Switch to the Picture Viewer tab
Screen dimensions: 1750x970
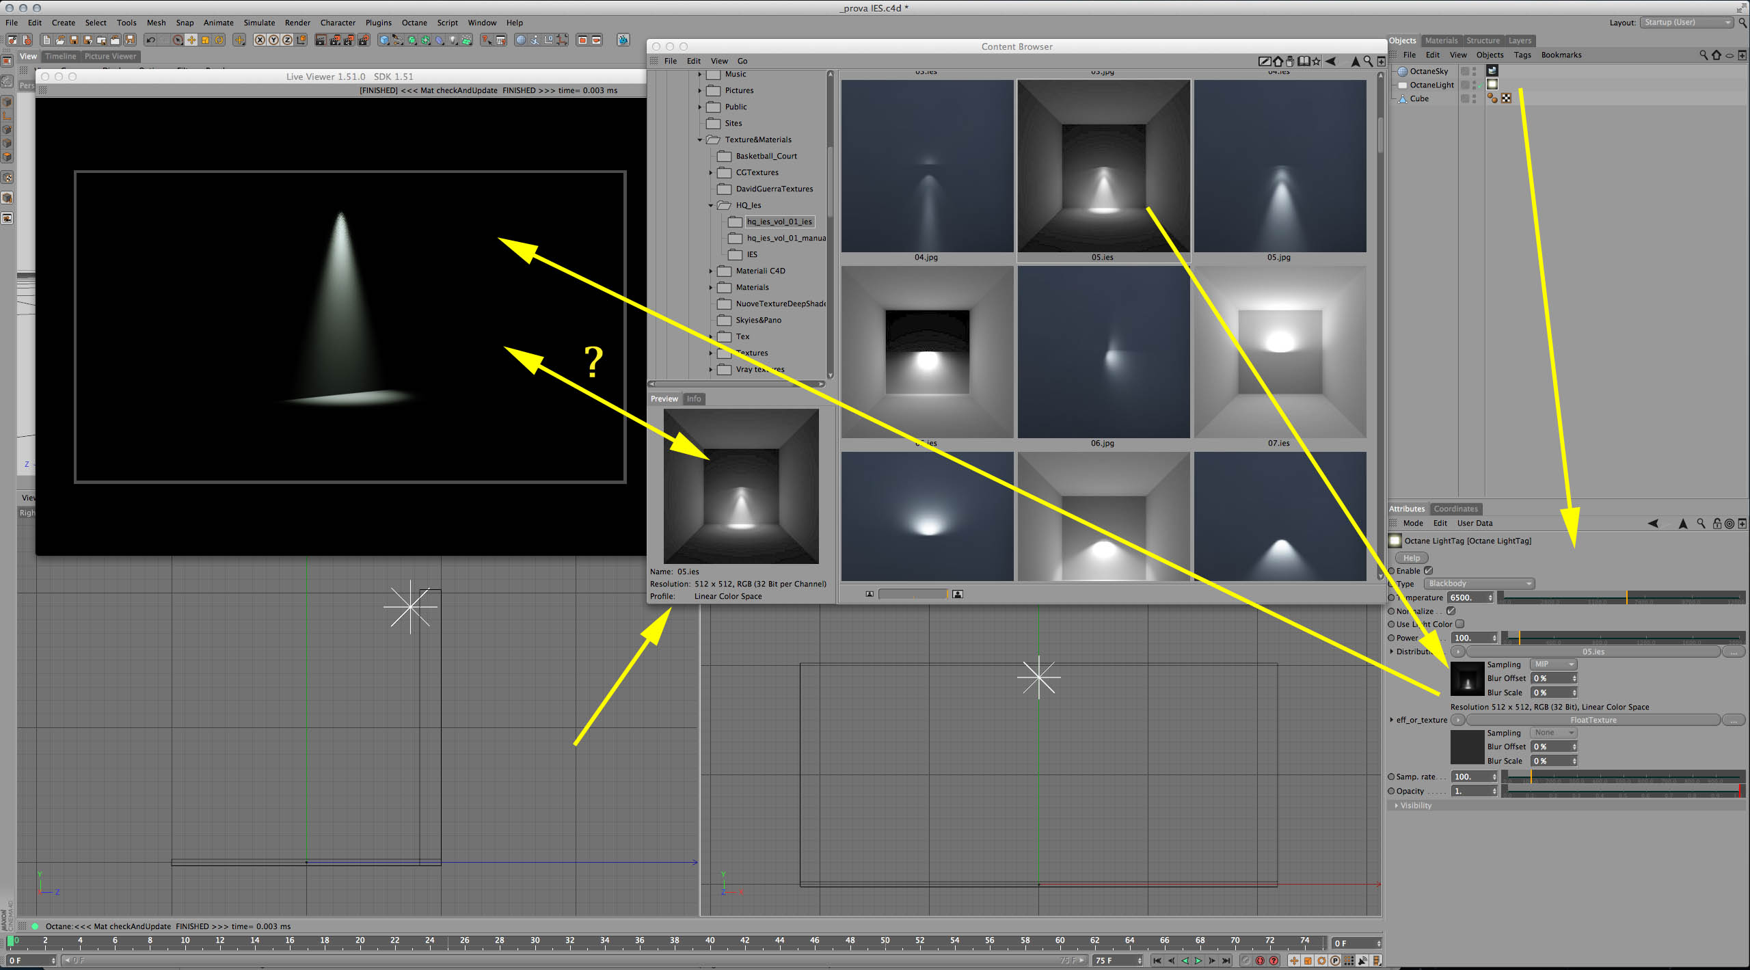pyautogui.click(x=110, y=57)
